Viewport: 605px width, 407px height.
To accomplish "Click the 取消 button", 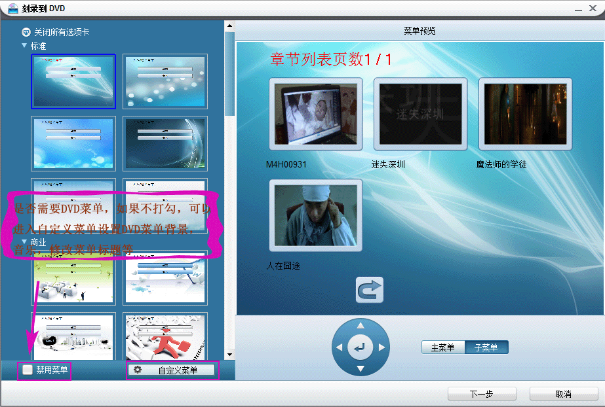I will tap(563, 394).
